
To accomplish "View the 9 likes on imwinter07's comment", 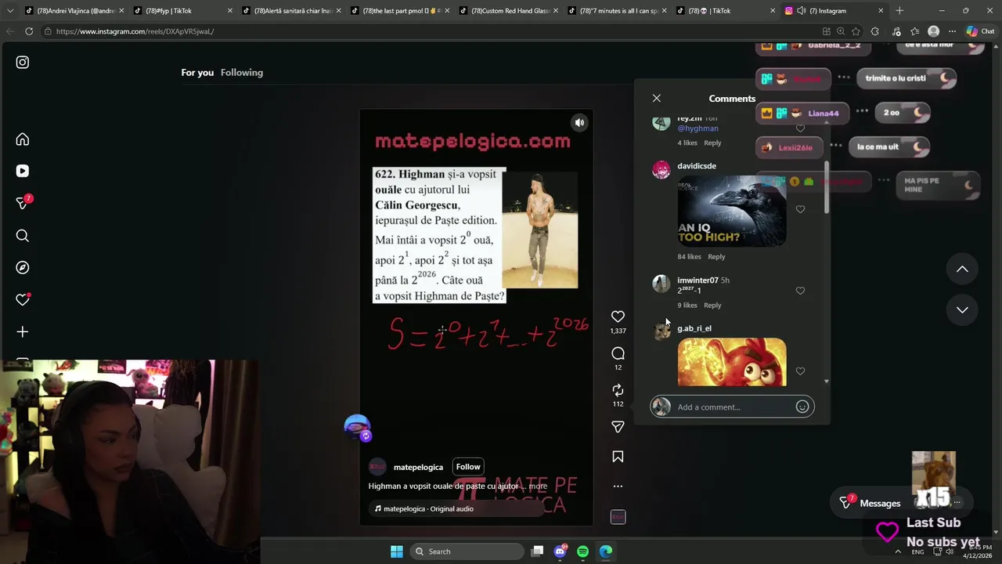I will pyautogui.click(x=687, y=305).
